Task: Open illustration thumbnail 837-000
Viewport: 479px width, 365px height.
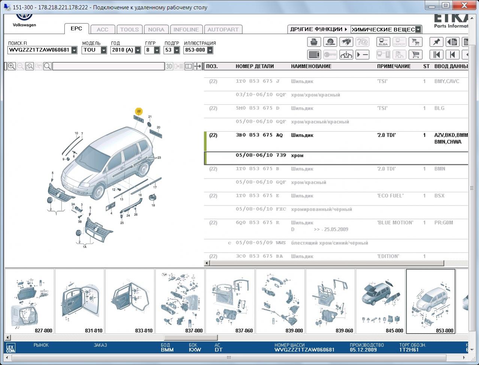Action: (x=180, y=301)
